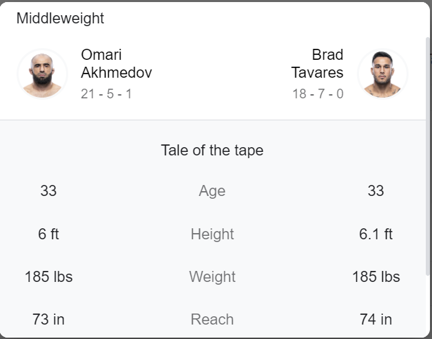Open Brad Tavares name link
Image resolution: width=432 pixels, height=339 pixels.
click(x=317, y=63)
